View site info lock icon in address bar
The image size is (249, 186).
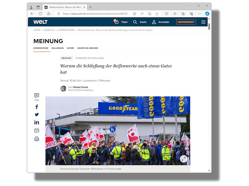tap(59, 14)
